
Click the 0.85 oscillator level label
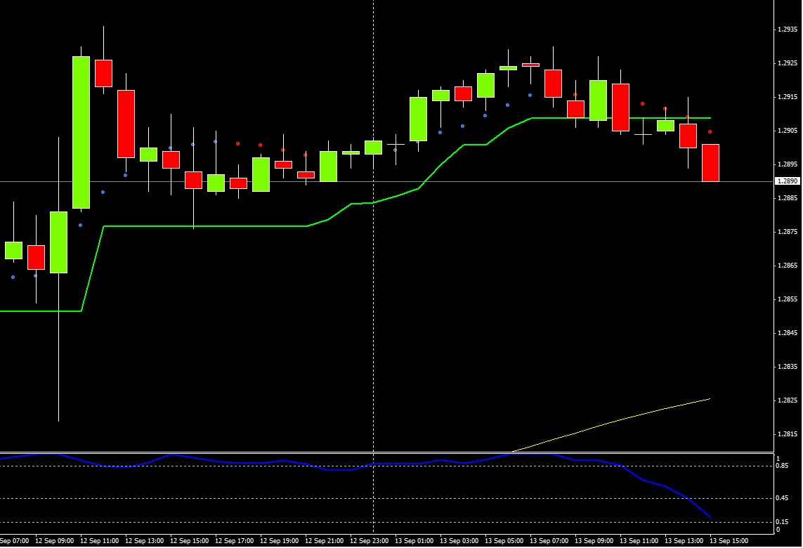pos(782,466)
